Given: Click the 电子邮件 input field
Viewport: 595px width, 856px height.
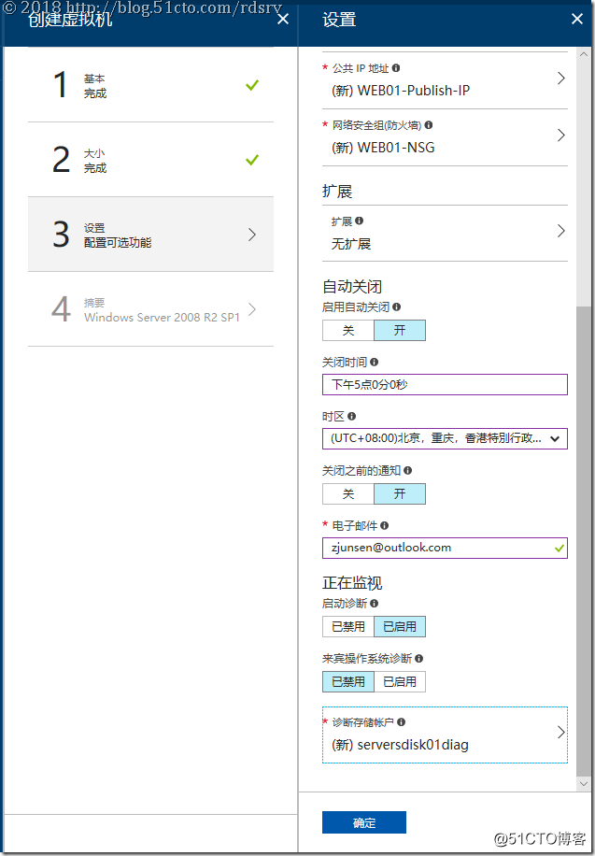Looking at the screenshot, I should tap(439, 548).
